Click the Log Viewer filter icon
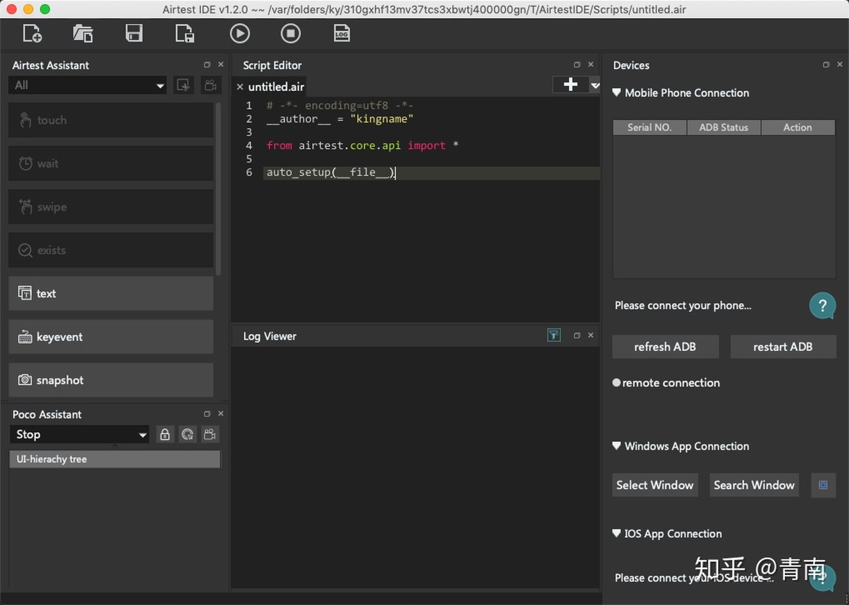Viewport: 849px width, 605px height. click(x=554, y=336)
